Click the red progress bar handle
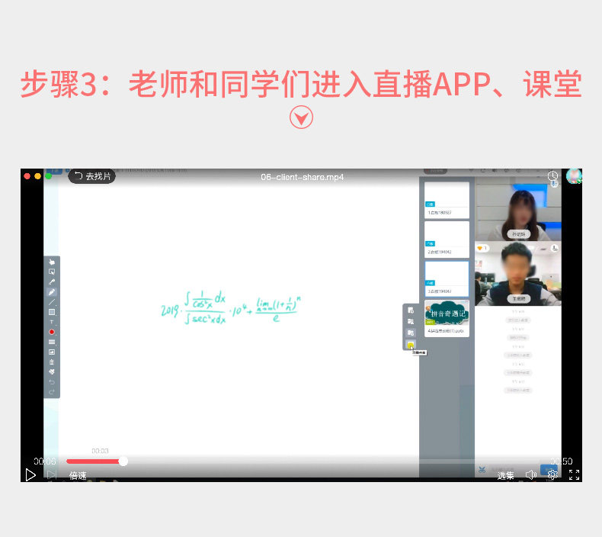Viewport: 602px width, 537px height. click(x=123, y=461)
